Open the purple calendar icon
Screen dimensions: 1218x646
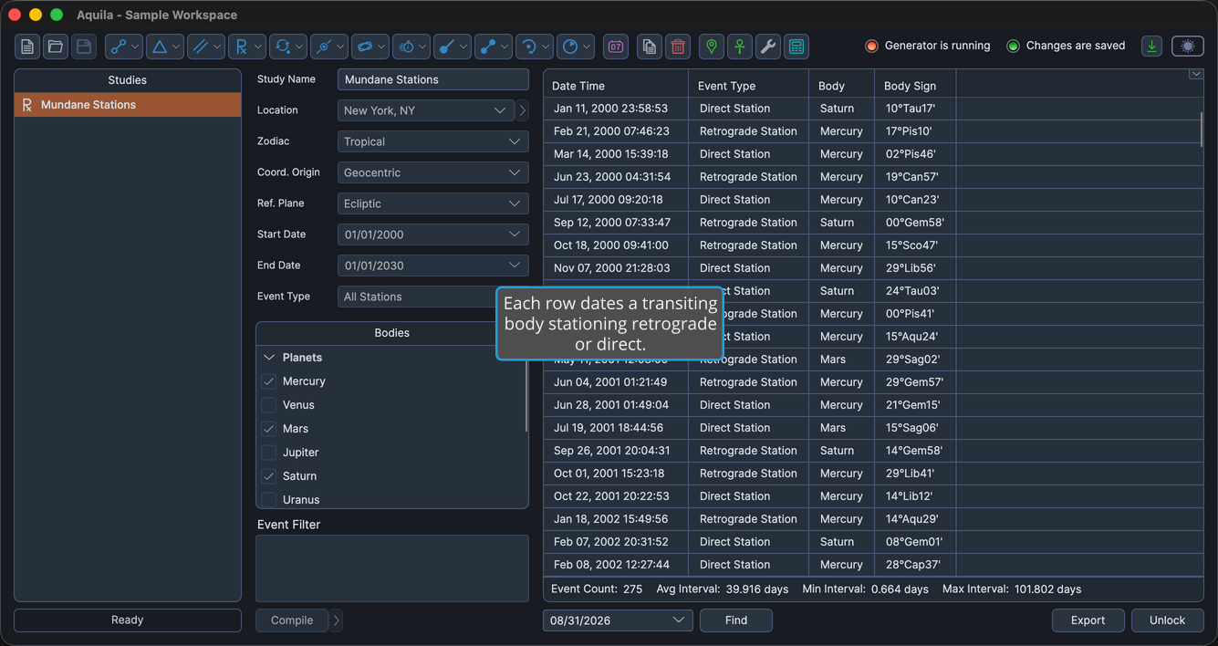pyautogui.click(x=616, y=47)
